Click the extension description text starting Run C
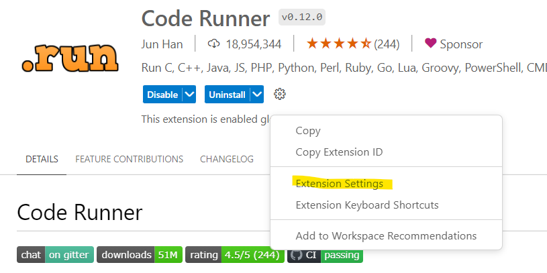This screenshot has width=547, height=273. point(344,68)
